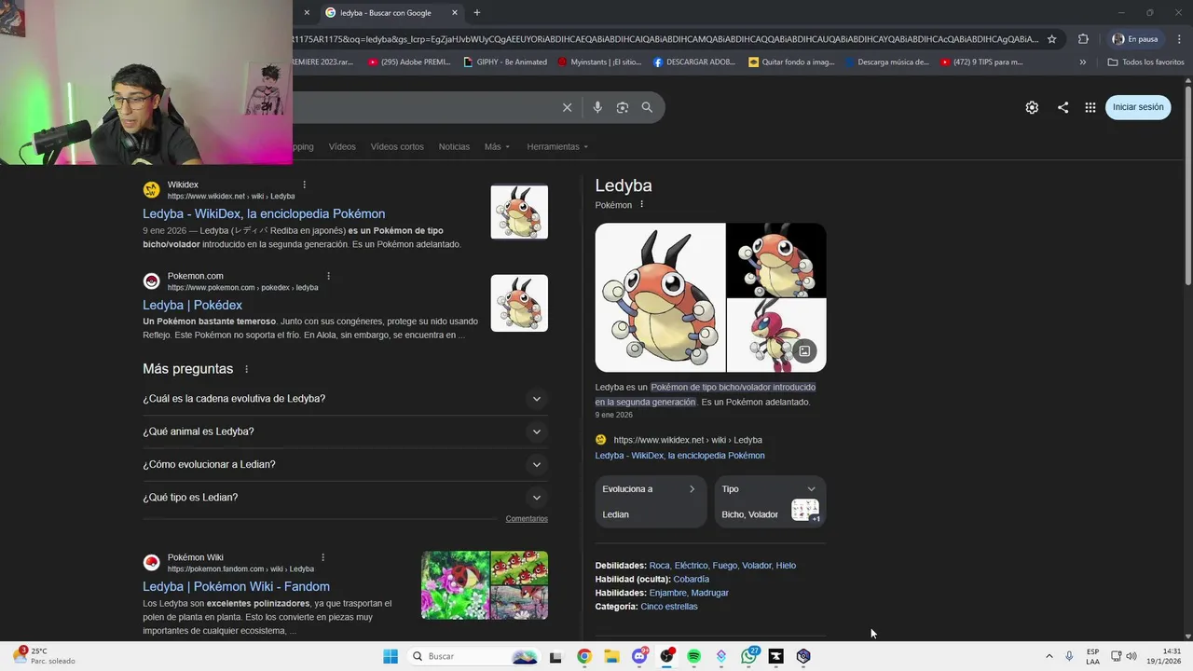Switch to the Vídeos tab
Viewport: 1193px width, 671px height.
[x=342, y=146]
